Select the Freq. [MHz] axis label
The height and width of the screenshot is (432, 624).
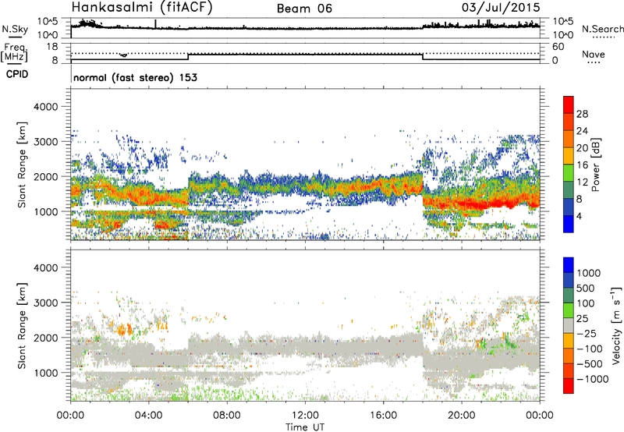point(14,52)
